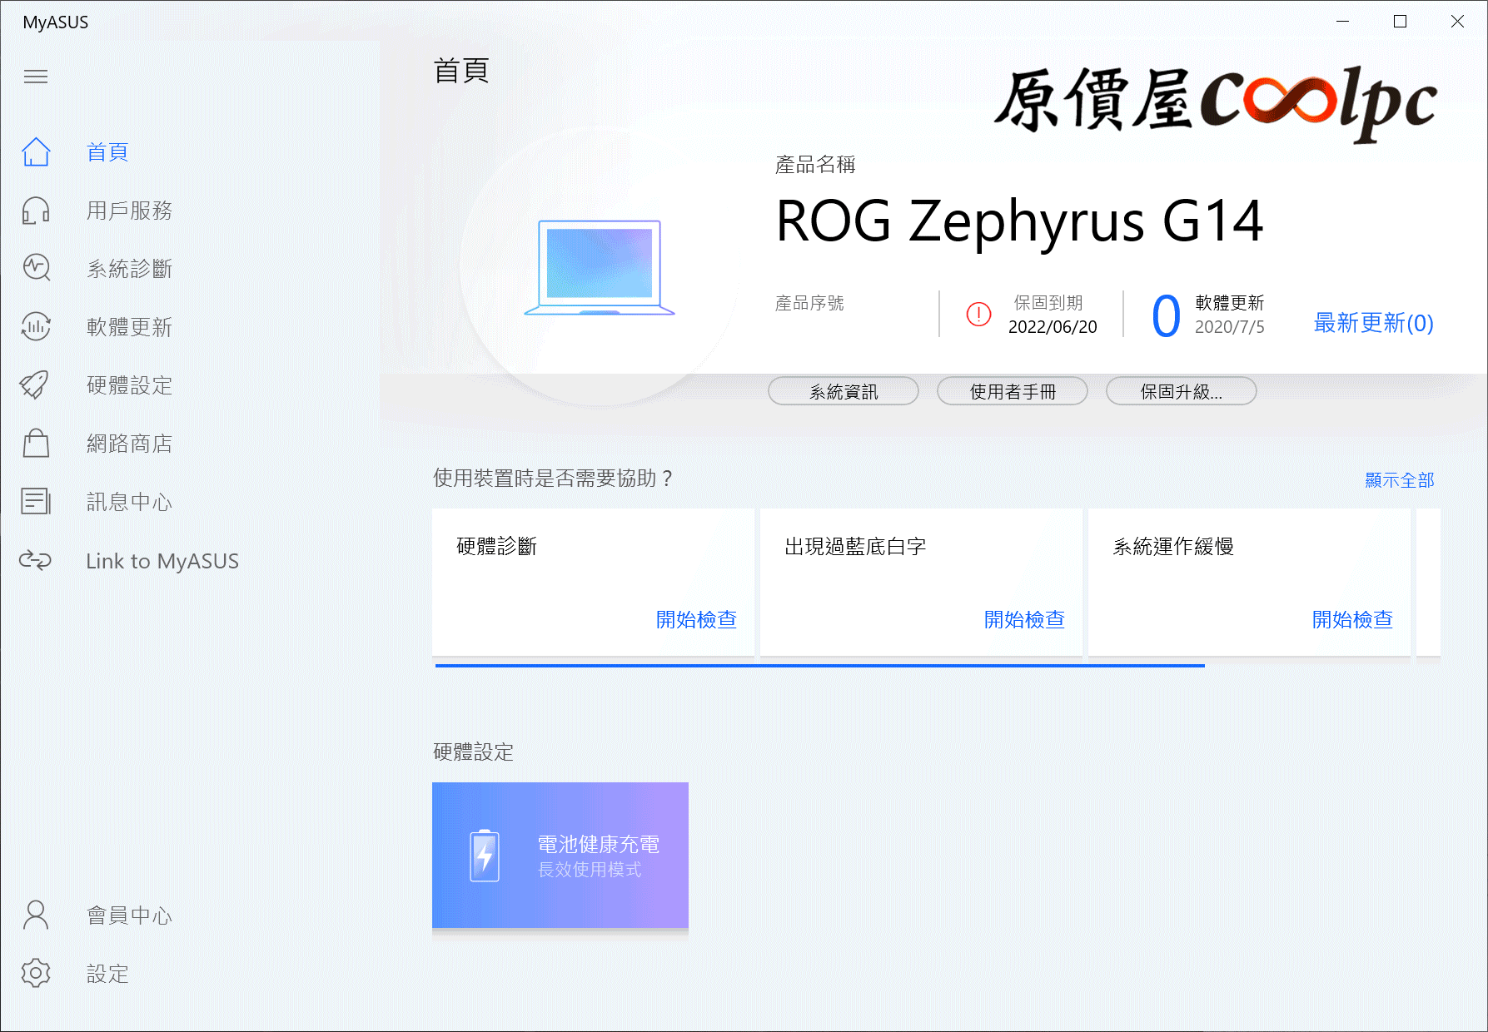Click the home house icon
This screenshot has width=1488, height=1032.
(x=36, y=151)
